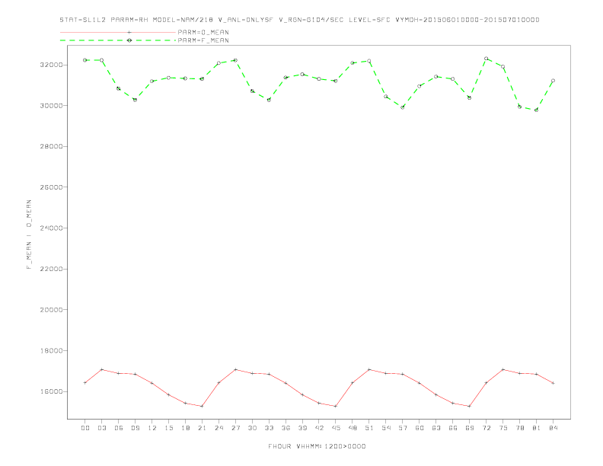Click the 63 forecast hour x-axis label
Viewport: 603px width, 466px height.
436,428
